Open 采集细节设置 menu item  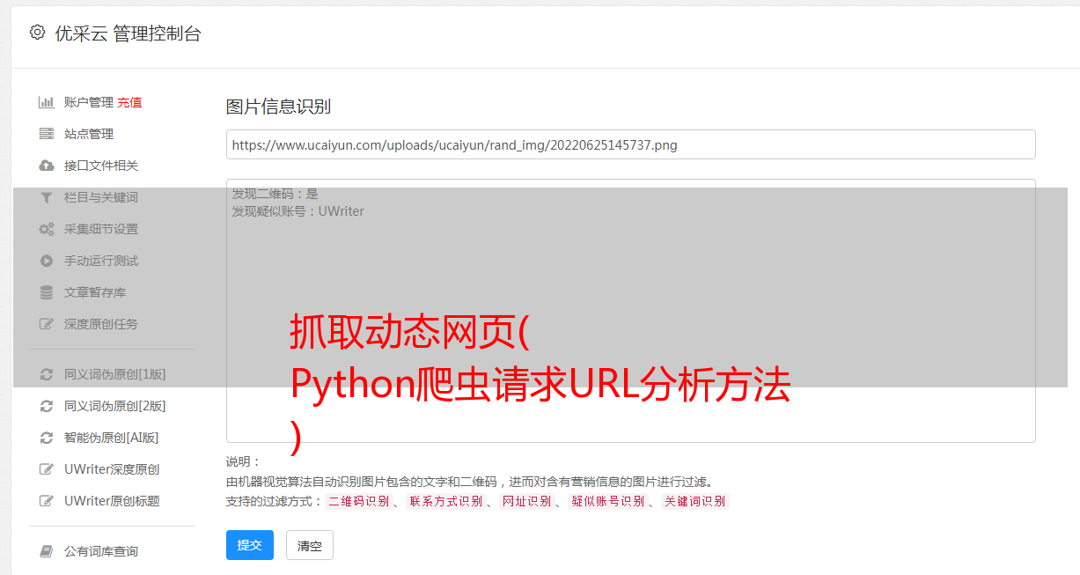(x=101, y=229)
